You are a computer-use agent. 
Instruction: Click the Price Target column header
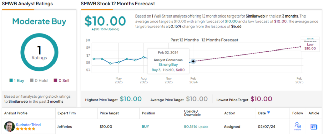coord(109,113)
